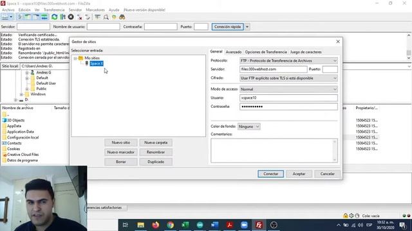Toggle directory comparison icon
Screen dimensions: 412x231
pos(106,17)
